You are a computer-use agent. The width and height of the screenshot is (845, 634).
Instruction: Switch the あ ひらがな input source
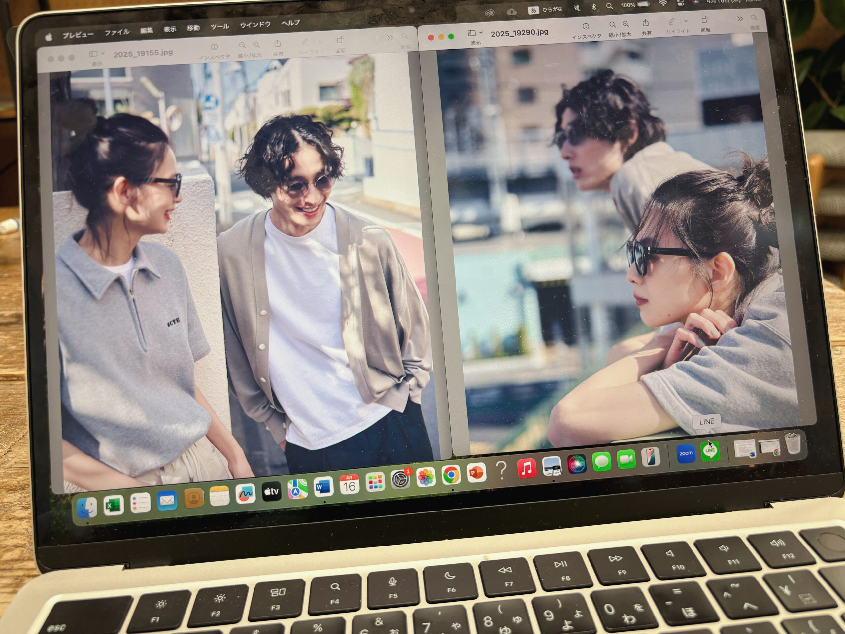[546, 10]
